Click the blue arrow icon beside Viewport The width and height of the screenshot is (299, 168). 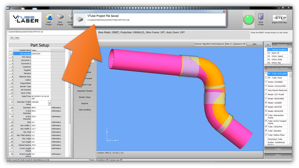[268, 45]
